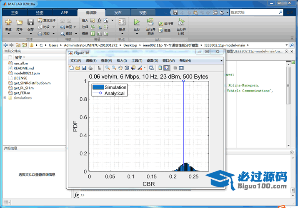
Task: Insert function using the fx icon
Action: [x=99, y=20]
